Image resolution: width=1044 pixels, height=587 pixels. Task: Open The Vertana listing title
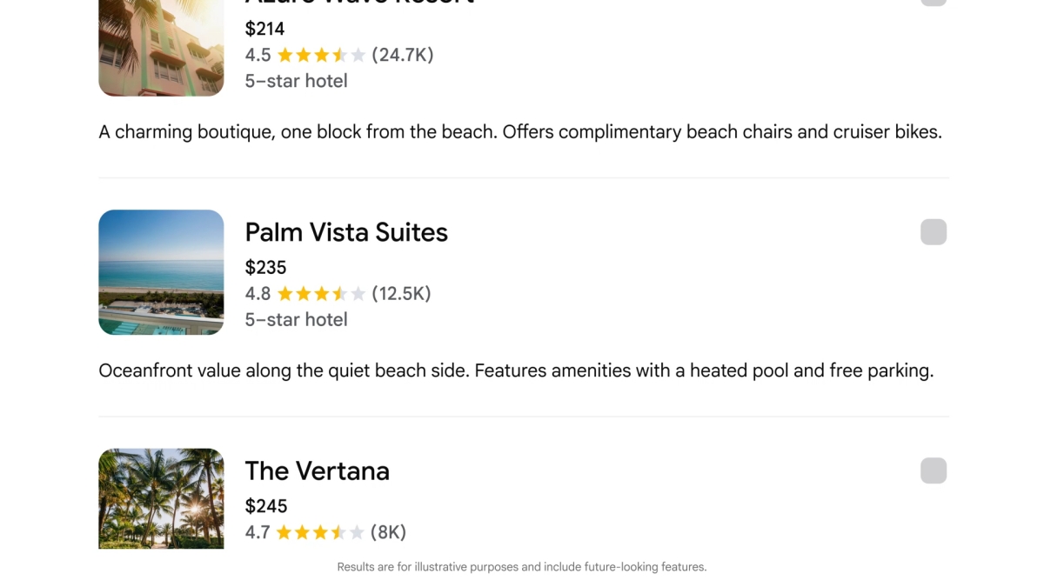pos(317,470)
